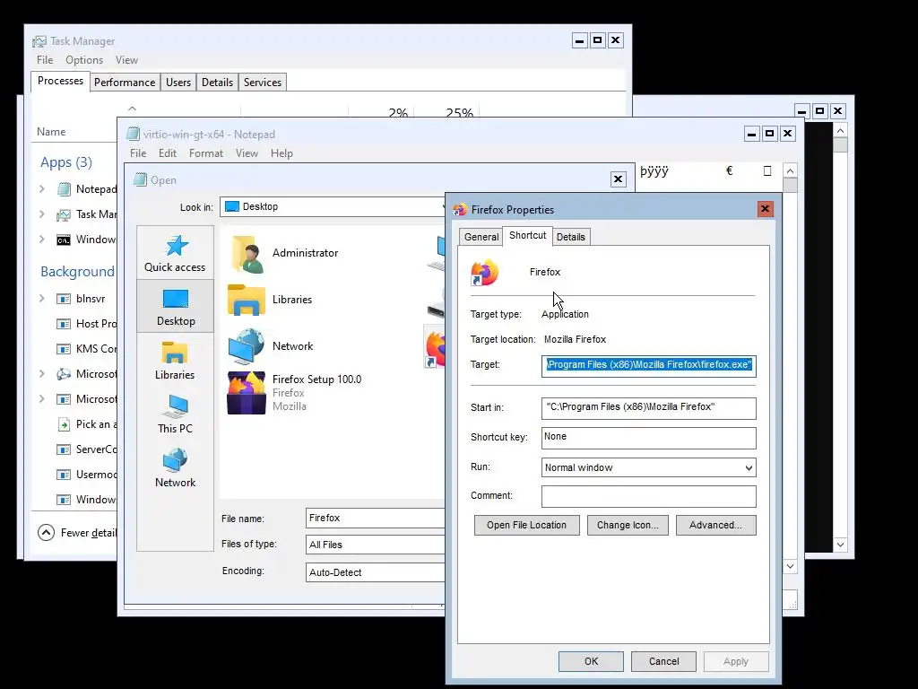
Task: Click the File name field in Open dialog
Action: [x=375, y=519]
